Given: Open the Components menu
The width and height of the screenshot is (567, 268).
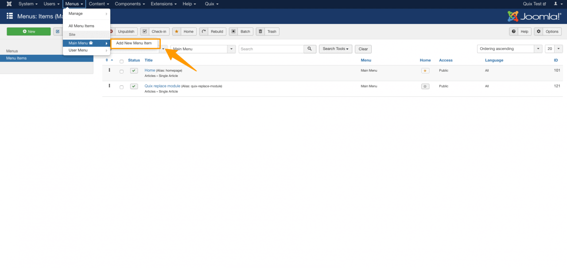Looking at the screenshot, I should pyautogui.click(x=129, y=4).
